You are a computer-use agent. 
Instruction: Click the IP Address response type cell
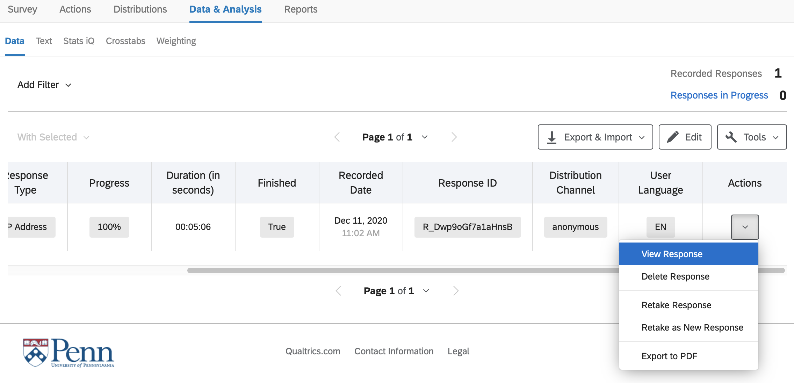tap(31, 227)
